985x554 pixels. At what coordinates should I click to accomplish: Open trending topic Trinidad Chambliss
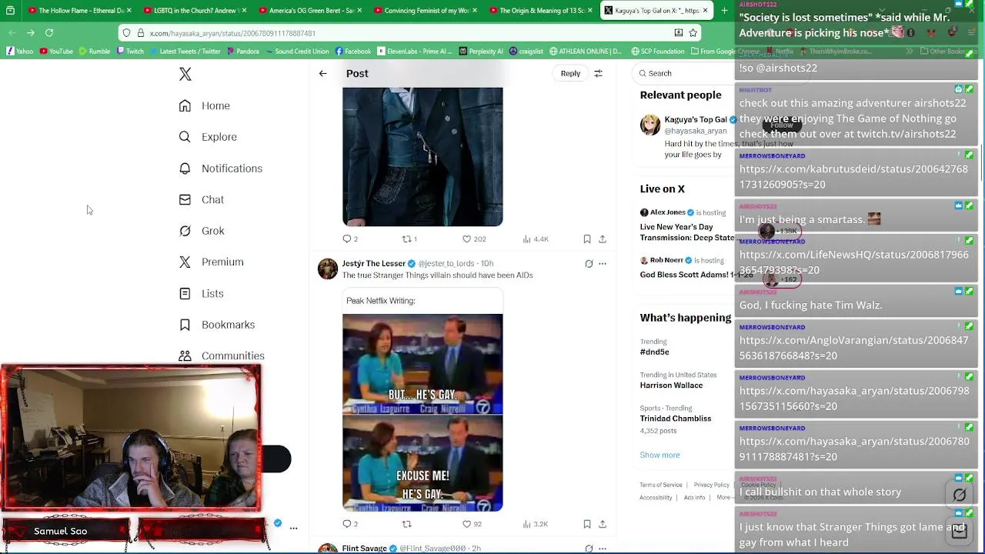pos(676,419)
